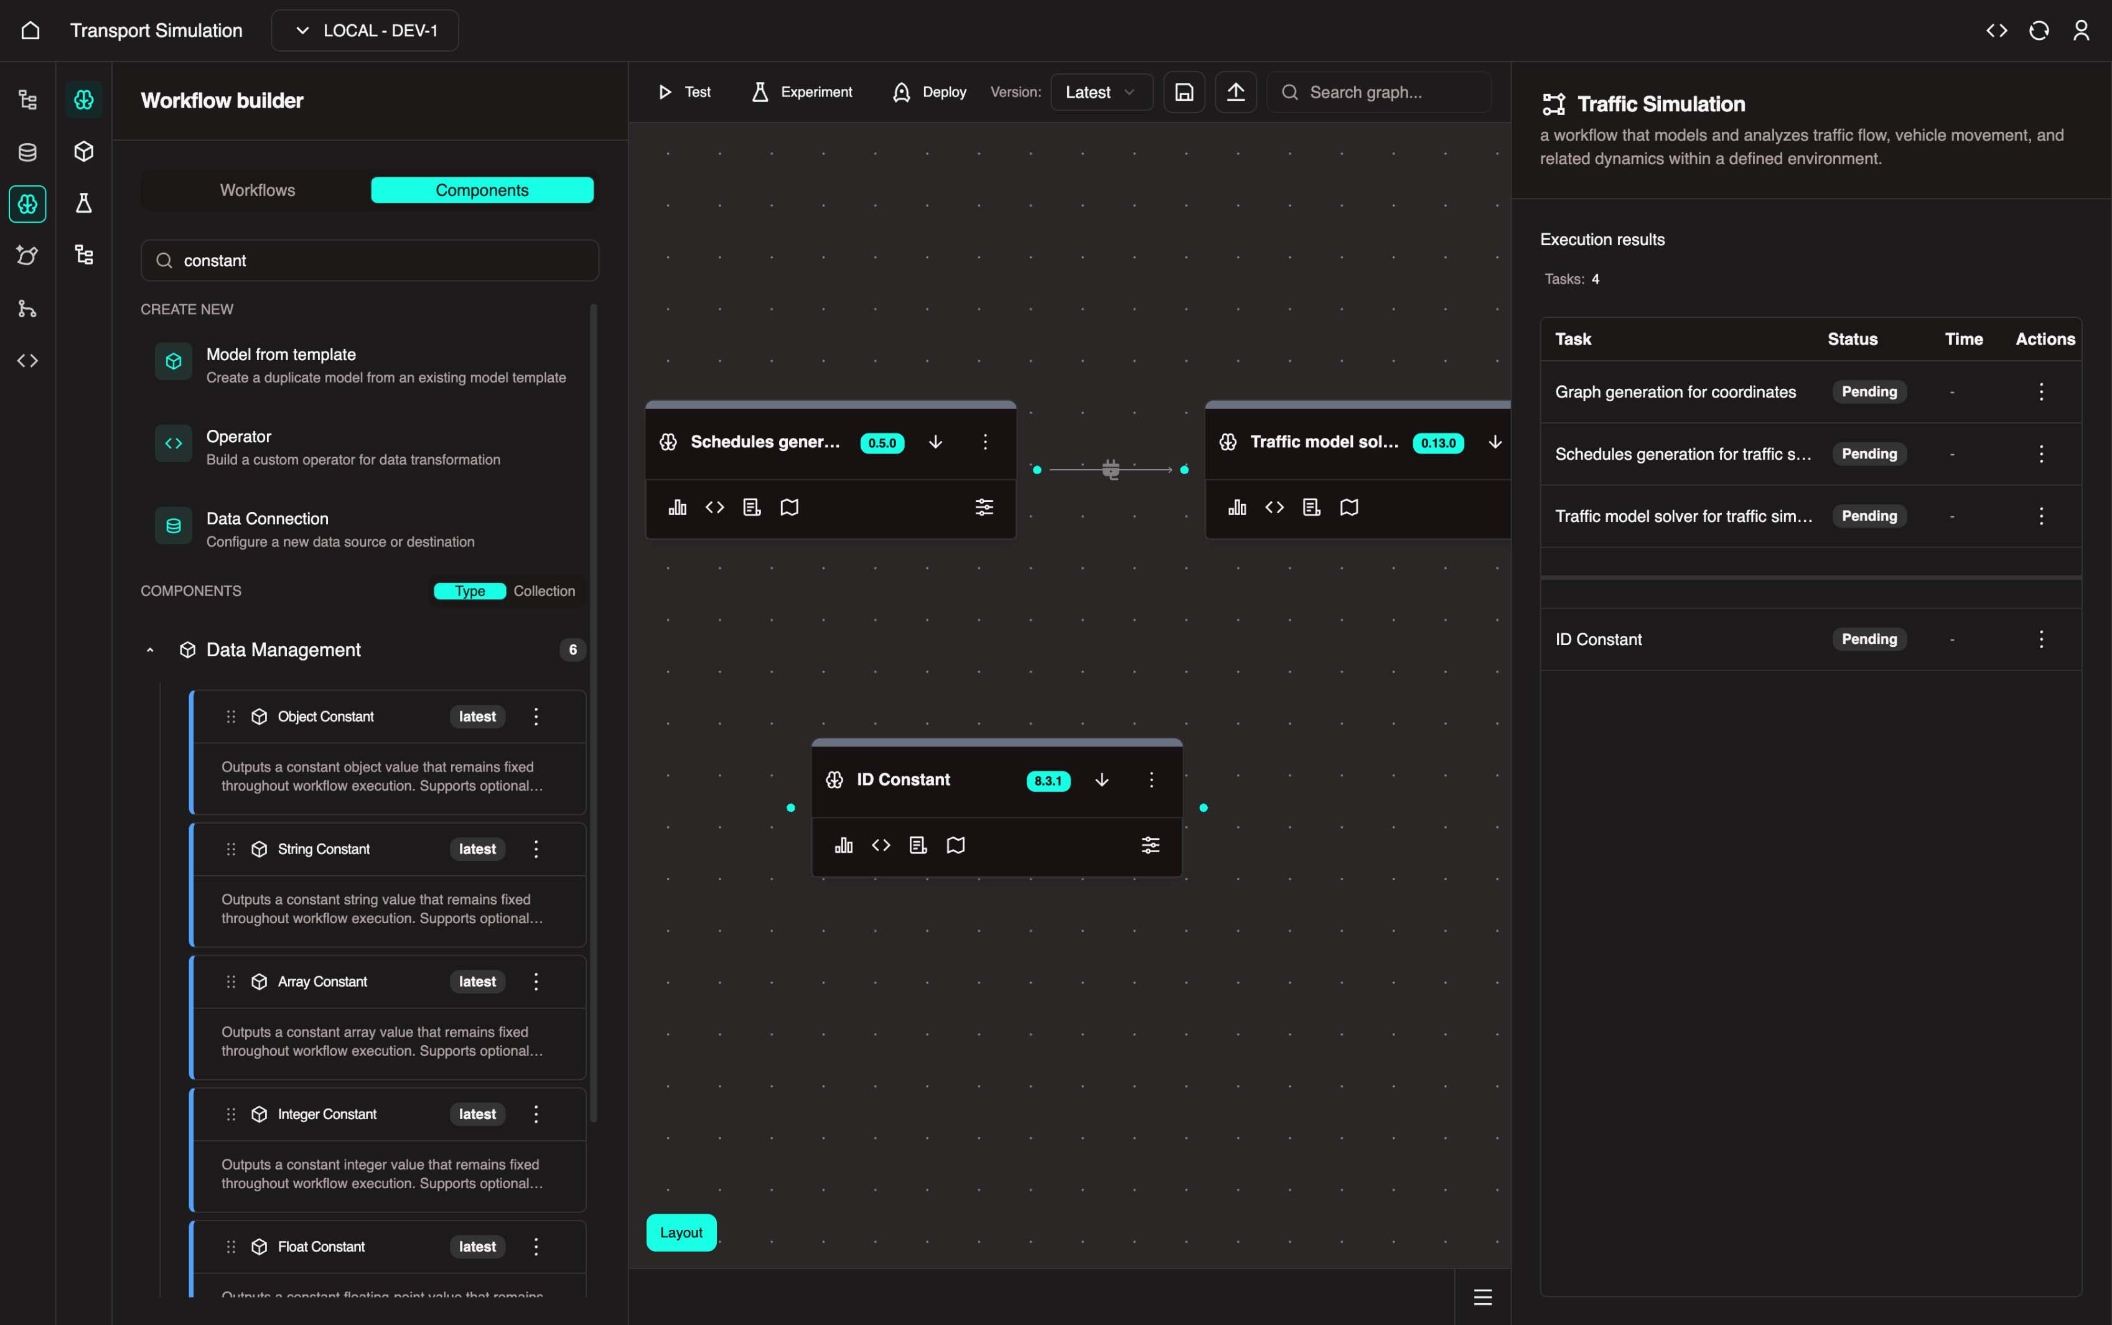Switch component grouping to Collection

click(544, 592)
